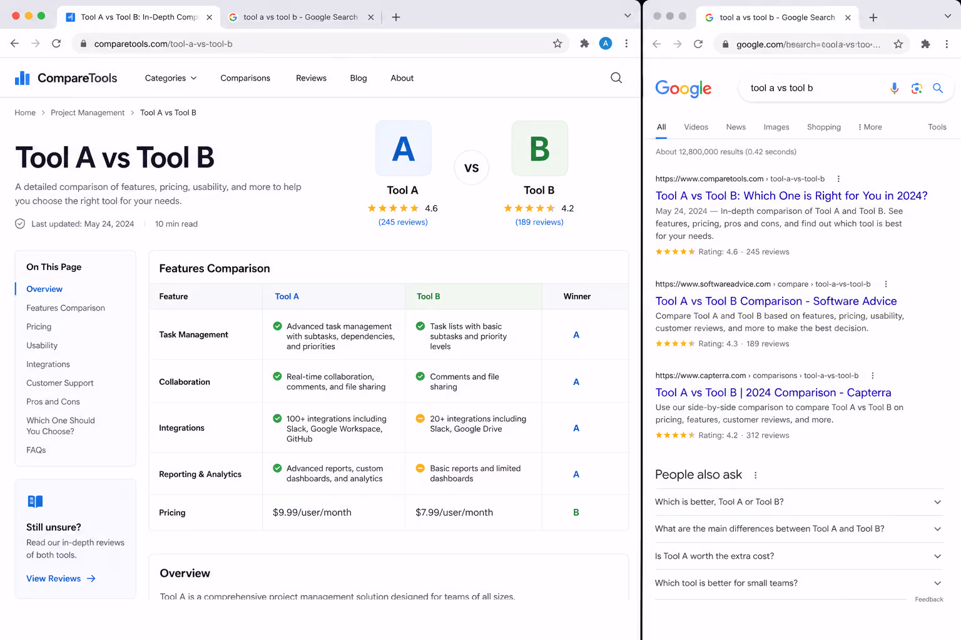The height and width of the screenshot is (640, 961).
Task: Open 'Tool A vs Tool B | 2024 Comparison - Capterra' result
Action: pos(773,392)
